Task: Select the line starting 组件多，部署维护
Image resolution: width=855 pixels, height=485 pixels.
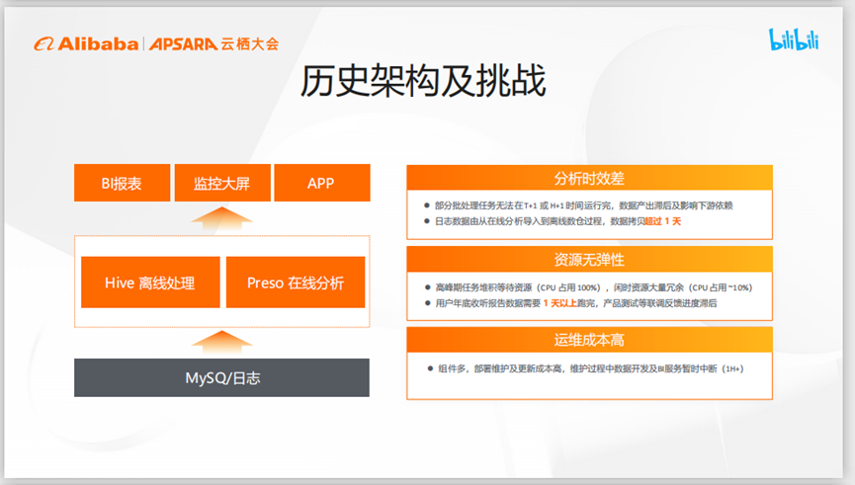Action: pyautogui.click(x=585, y=368)
